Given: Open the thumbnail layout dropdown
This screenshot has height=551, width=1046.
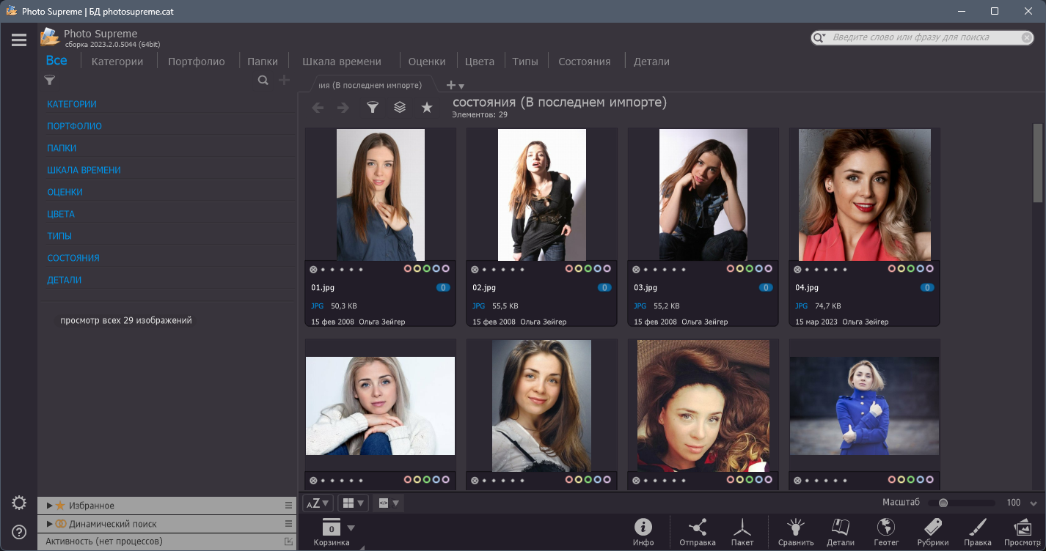Looking at the screenshot, I should [353, 503].
